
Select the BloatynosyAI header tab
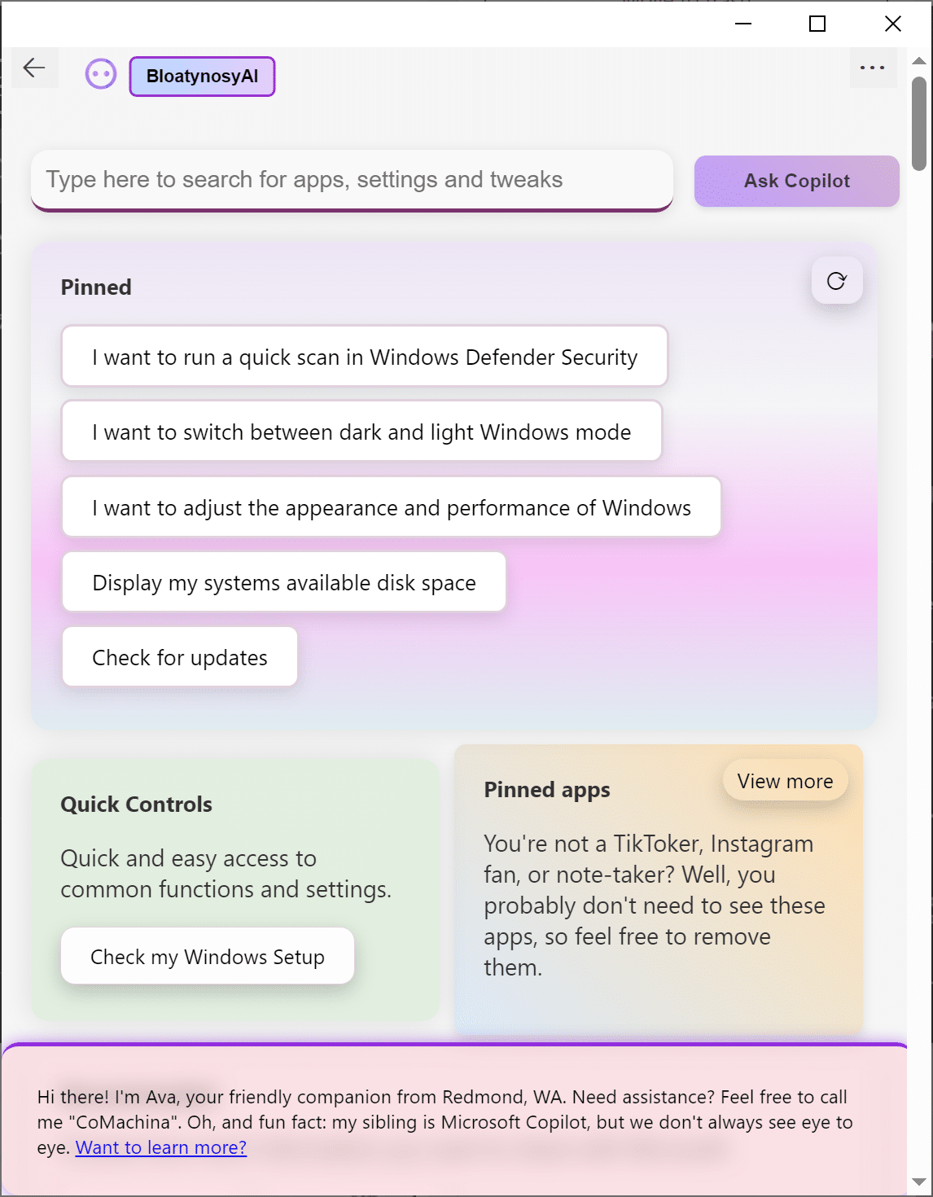tap(202, 77)
